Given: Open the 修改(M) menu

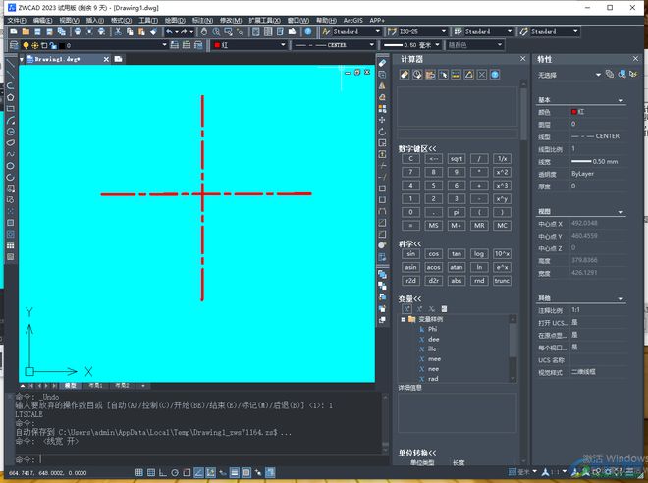Looking at the screenshot, I should click(231, 20).
